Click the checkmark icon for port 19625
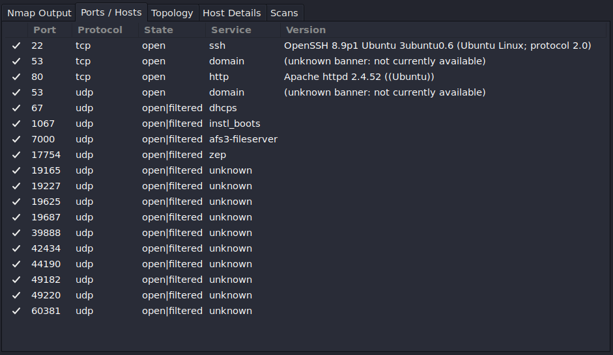613x355 pixels. pyautogui.click(x=16, y=202)
